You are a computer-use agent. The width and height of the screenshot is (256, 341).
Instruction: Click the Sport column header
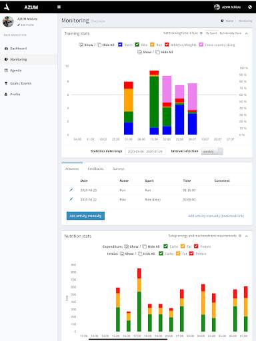(x=149, y=180)
